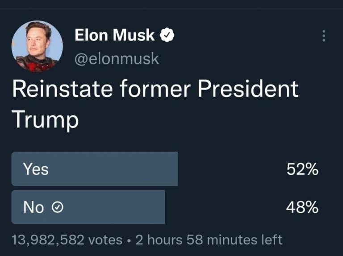
Task: Click the word "Trump" in the tweet
Action: [45, 119]
